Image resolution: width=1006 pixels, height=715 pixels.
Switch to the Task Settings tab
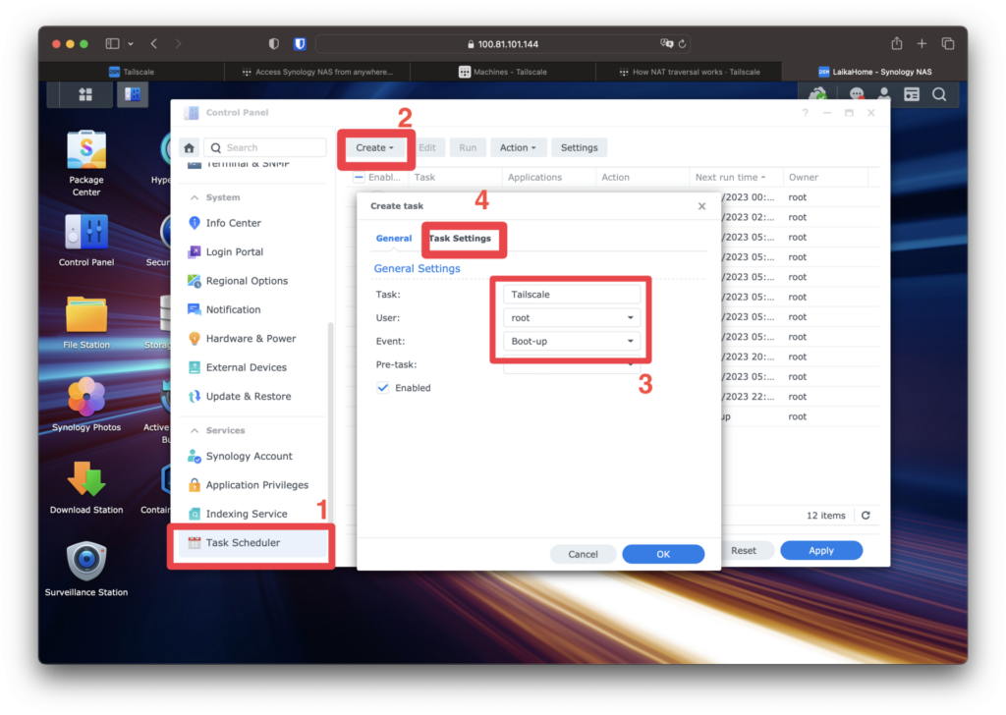click(460, 239)
